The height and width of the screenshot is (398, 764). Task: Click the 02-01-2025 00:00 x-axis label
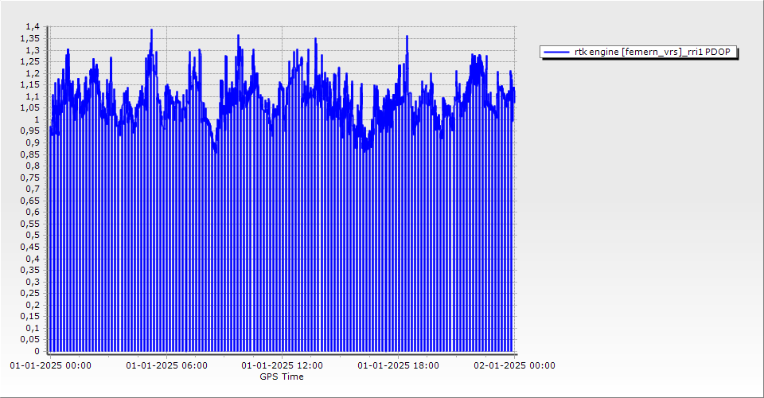(x=514, y=366)
